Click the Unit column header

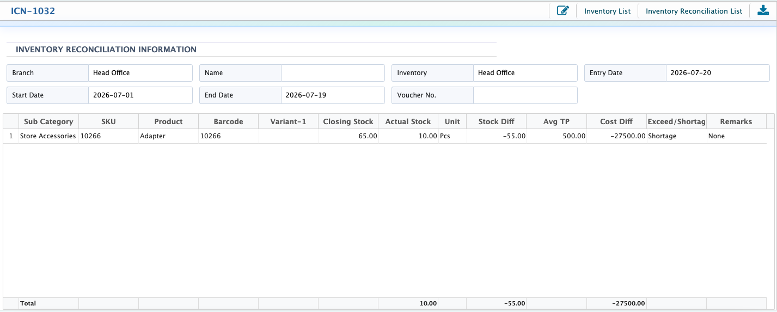pos(452,121)
